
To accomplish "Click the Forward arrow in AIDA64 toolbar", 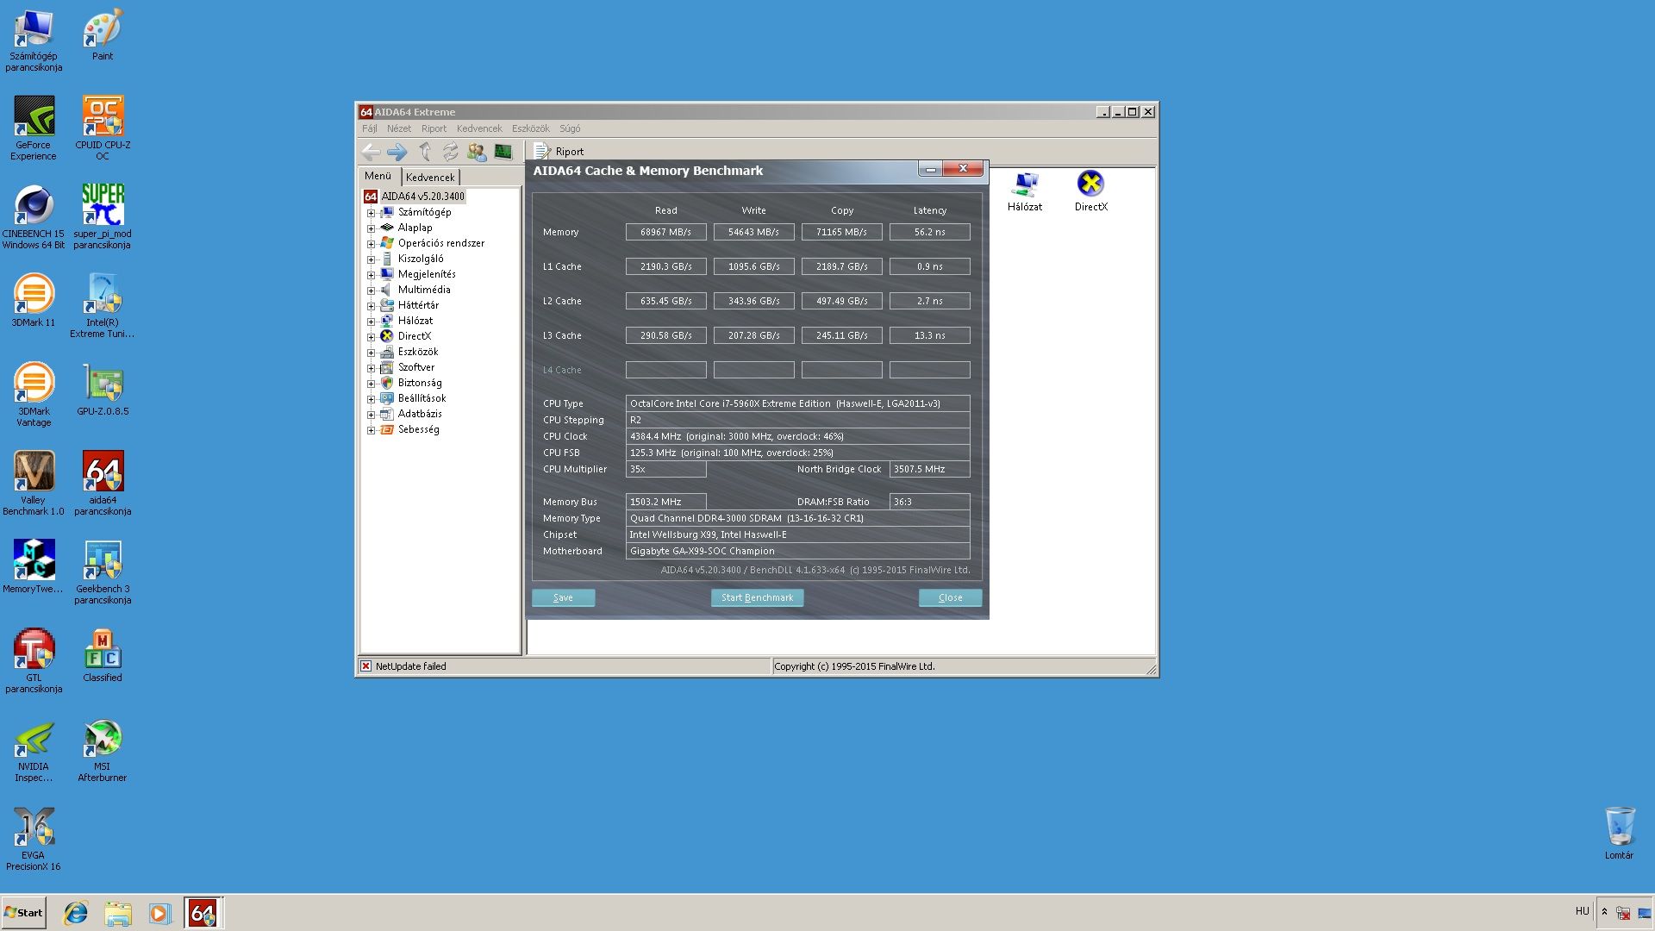I will (x=397, y=152).
